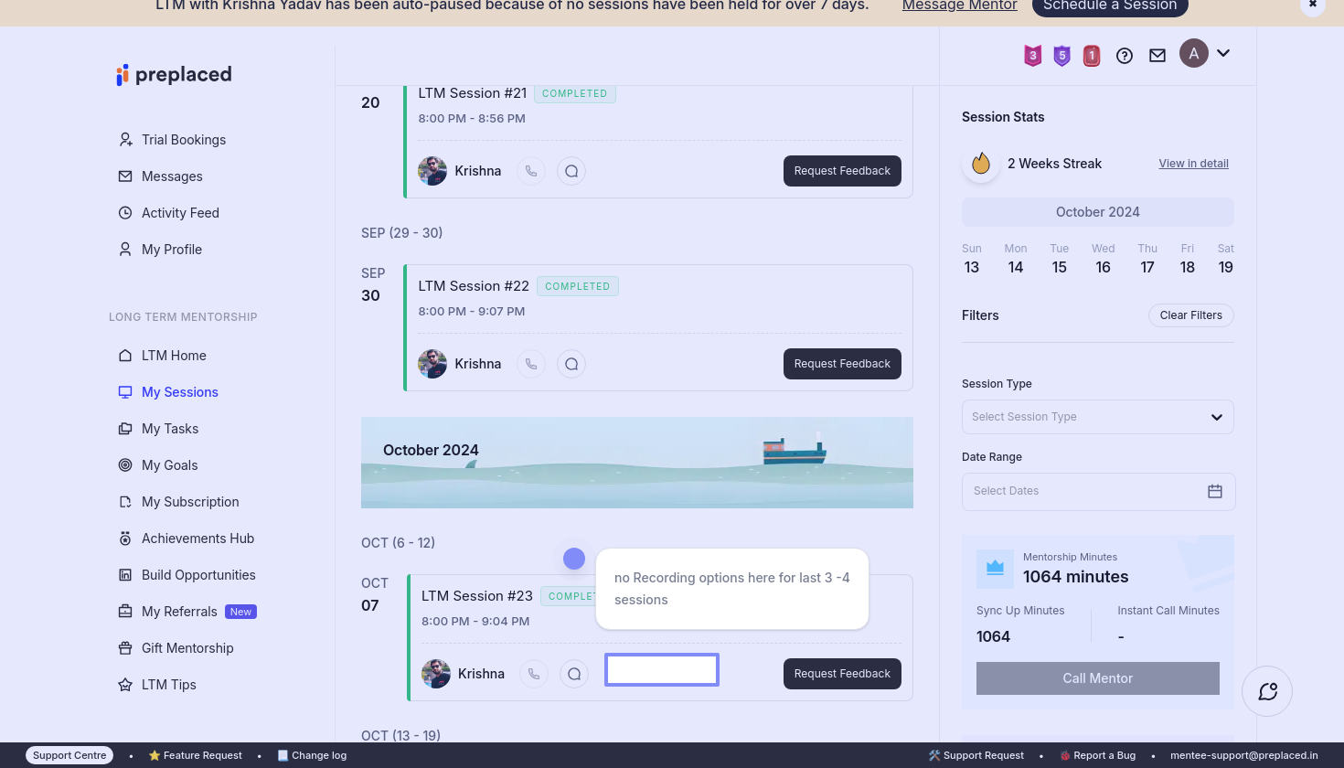The height and width of the screenshot is (768, 1344).
Task: Click the phone icon in Session #22
Action: click(531, 364)
